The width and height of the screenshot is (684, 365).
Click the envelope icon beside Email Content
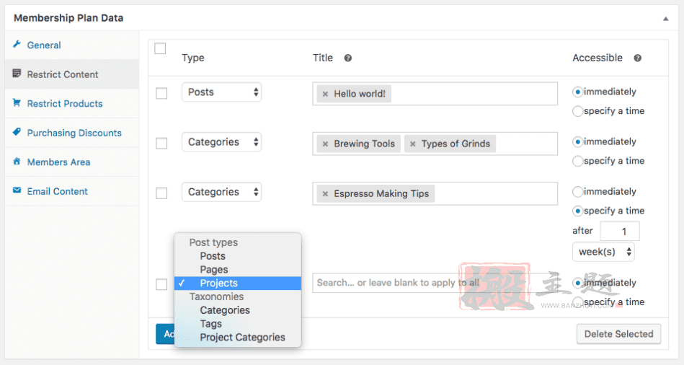point(17,190)
